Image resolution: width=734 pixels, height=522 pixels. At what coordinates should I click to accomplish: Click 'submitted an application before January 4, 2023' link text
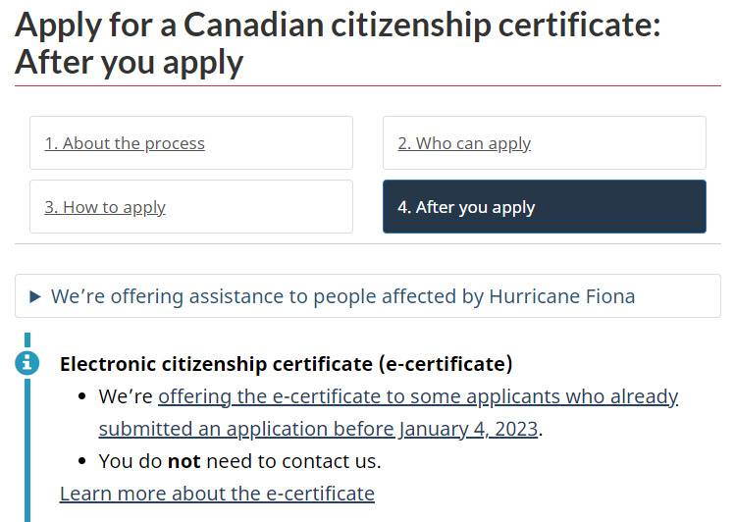pos(318,429)
